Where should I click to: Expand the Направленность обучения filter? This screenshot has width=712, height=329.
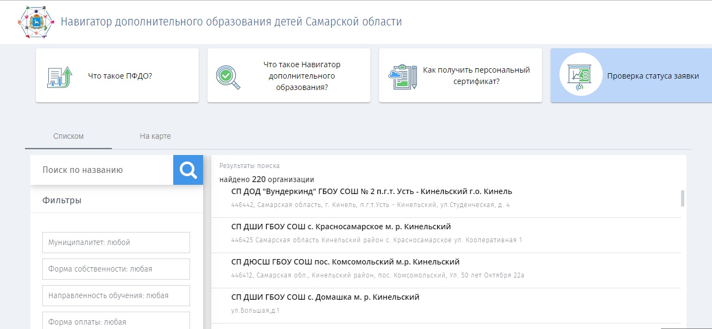pos(116,295)
